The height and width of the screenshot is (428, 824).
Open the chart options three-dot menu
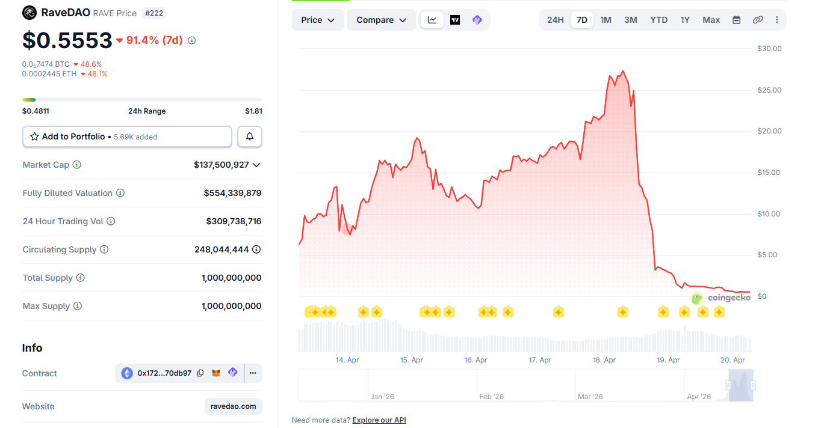pyautogui.click(x=777, y=19)
